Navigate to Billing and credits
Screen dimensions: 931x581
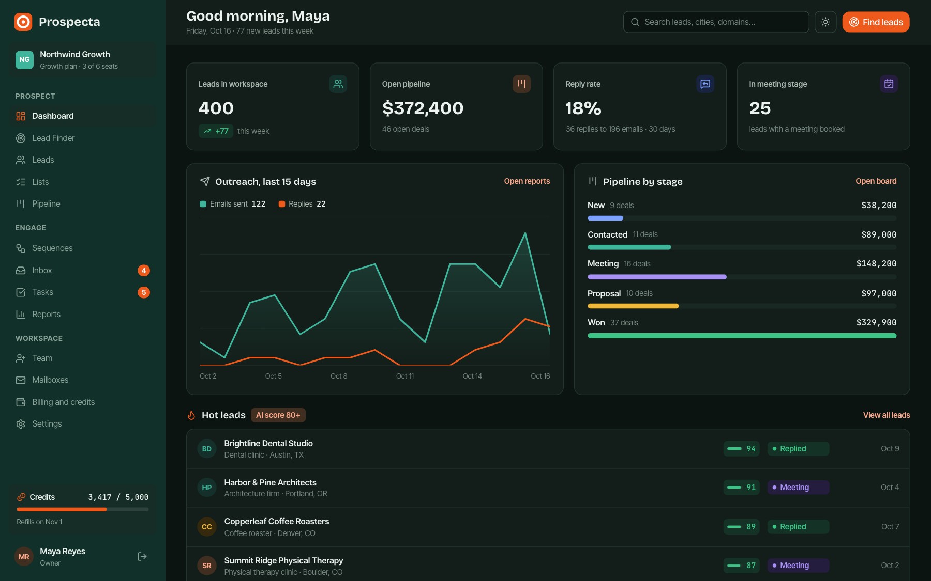pos(83,402)
